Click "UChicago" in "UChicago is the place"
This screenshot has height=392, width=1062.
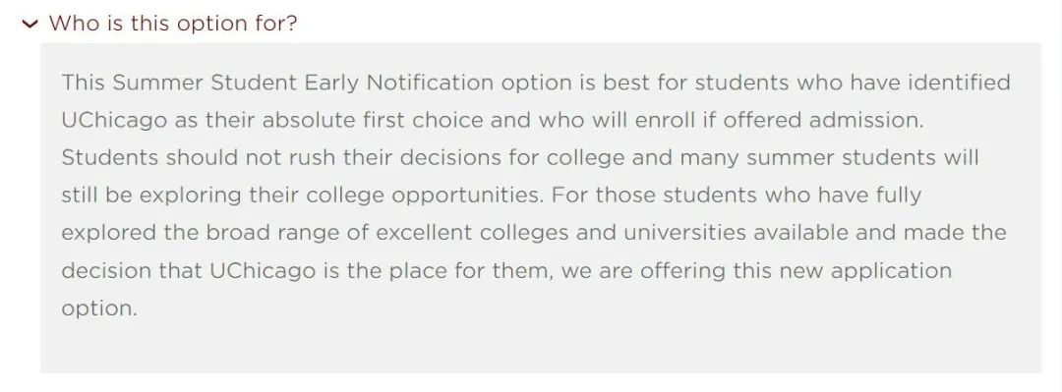[x=263, y=271]
